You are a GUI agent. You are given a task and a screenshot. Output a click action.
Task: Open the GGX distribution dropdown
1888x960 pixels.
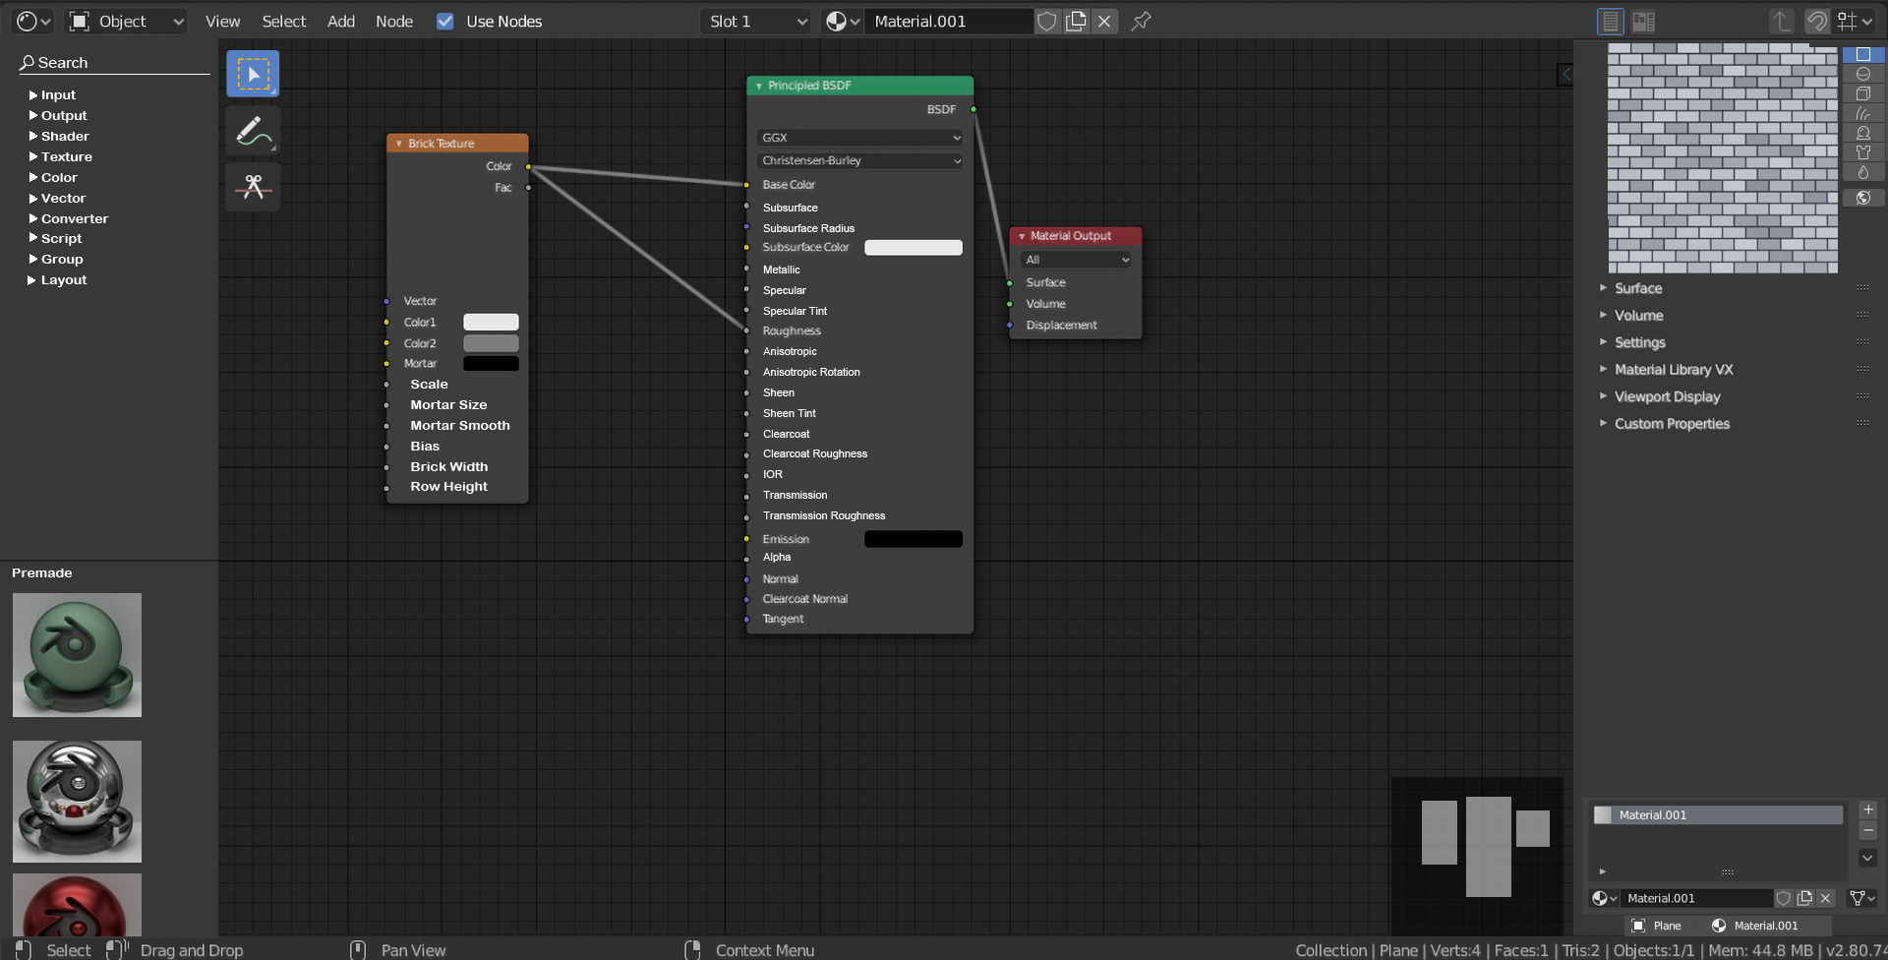point(859,138)
